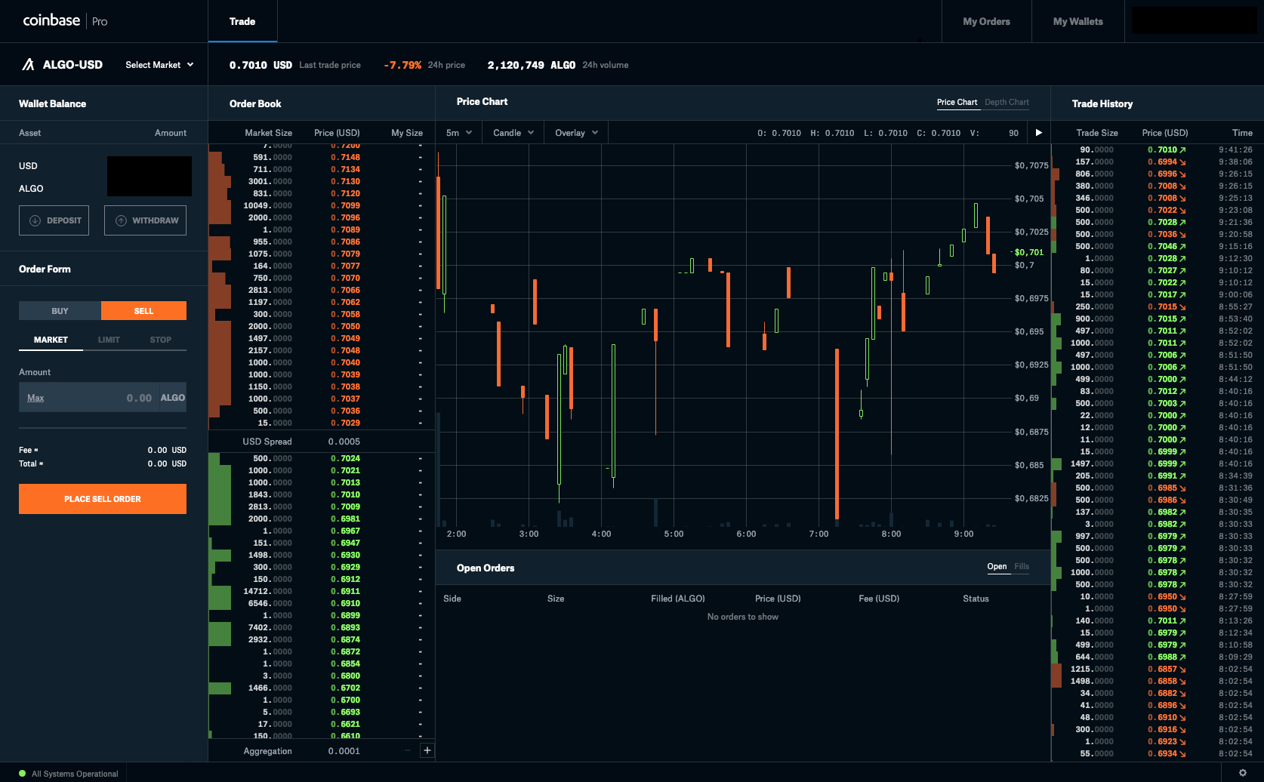Viewport: 1264px width, 782px height.
Task: Open the Overlay dropdown
Action: [x=576, y=133]
